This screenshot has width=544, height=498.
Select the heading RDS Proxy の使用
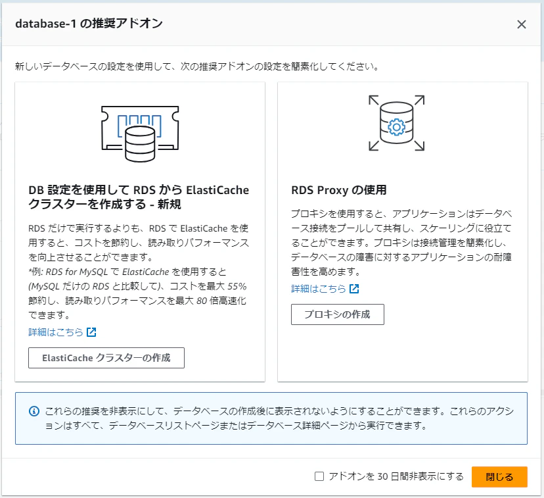(x=339, y=190)
